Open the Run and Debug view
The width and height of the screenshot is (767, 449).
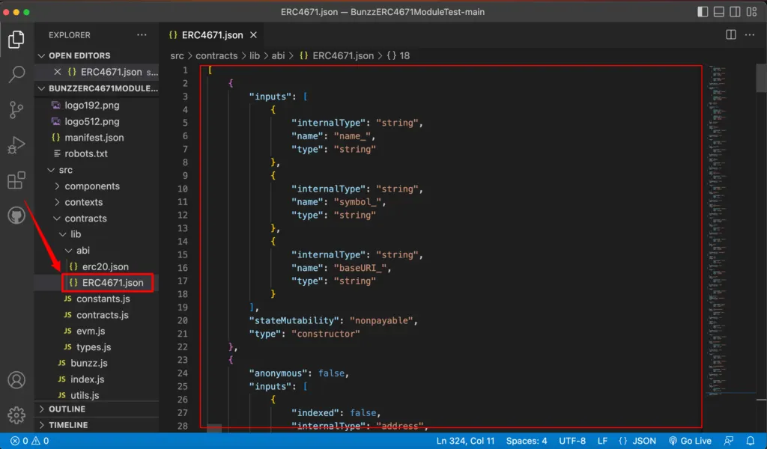coord(16,145)
